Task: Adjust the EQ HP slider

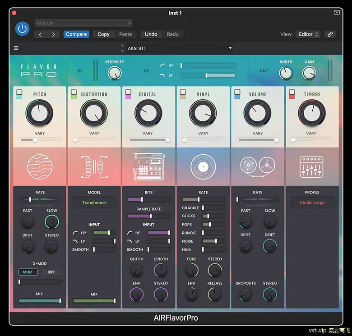Action: click(x=208, y=65)
